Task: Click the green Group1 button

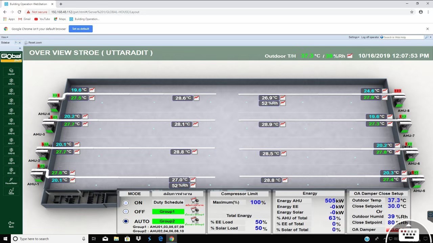Action: point(168,212)
